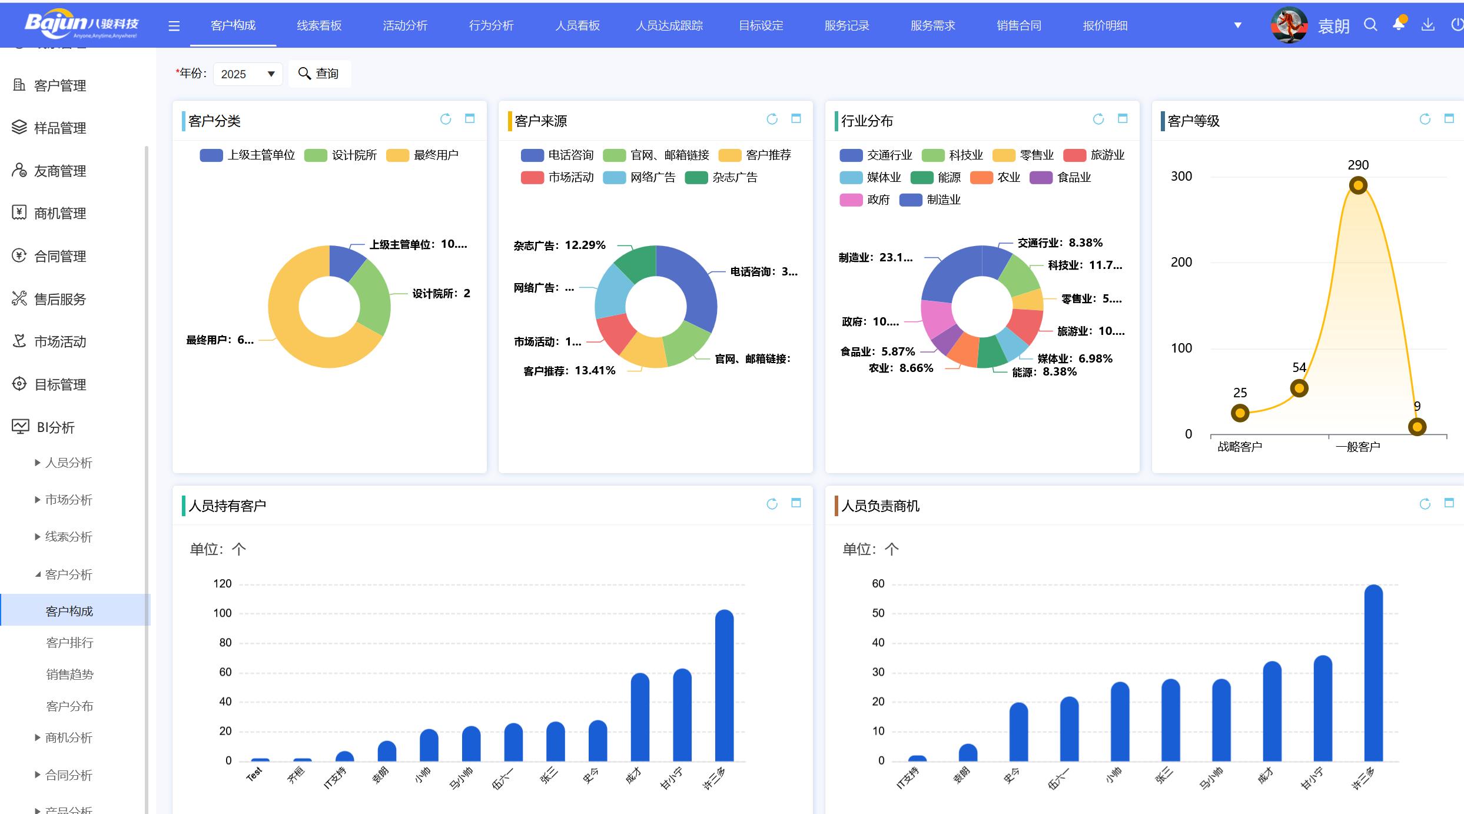Open the notification bell icon

[1399, 25]
